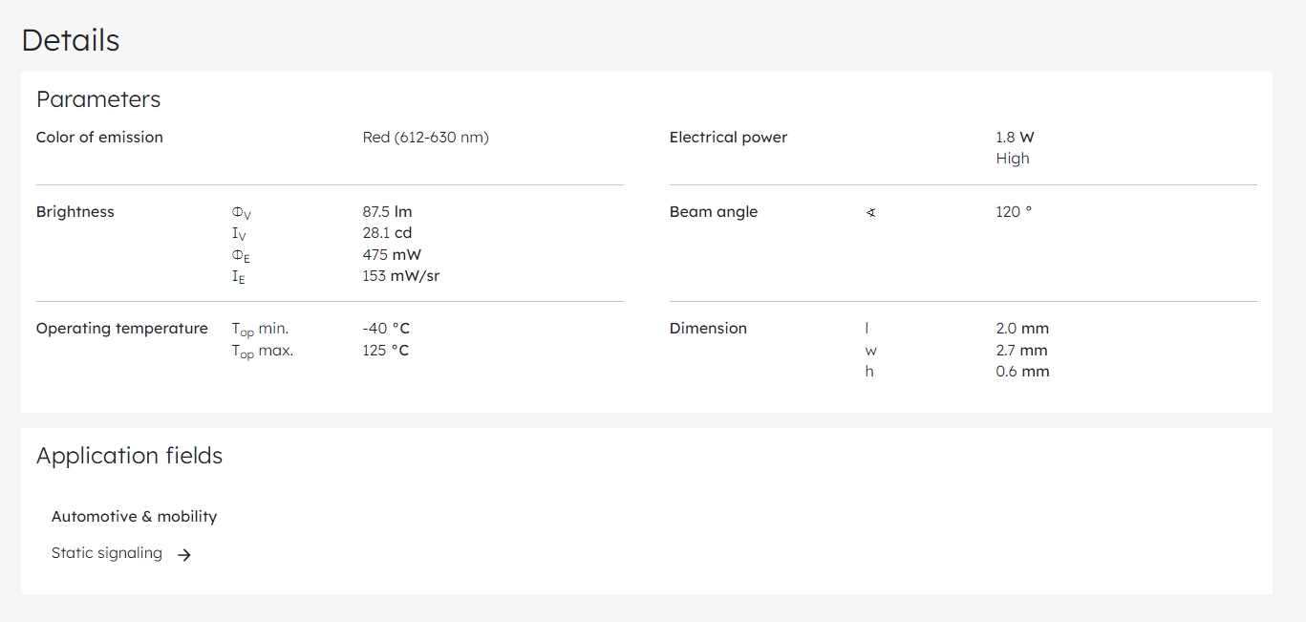Select the 120 ° beam angle value

click(x=1014, y=212)
